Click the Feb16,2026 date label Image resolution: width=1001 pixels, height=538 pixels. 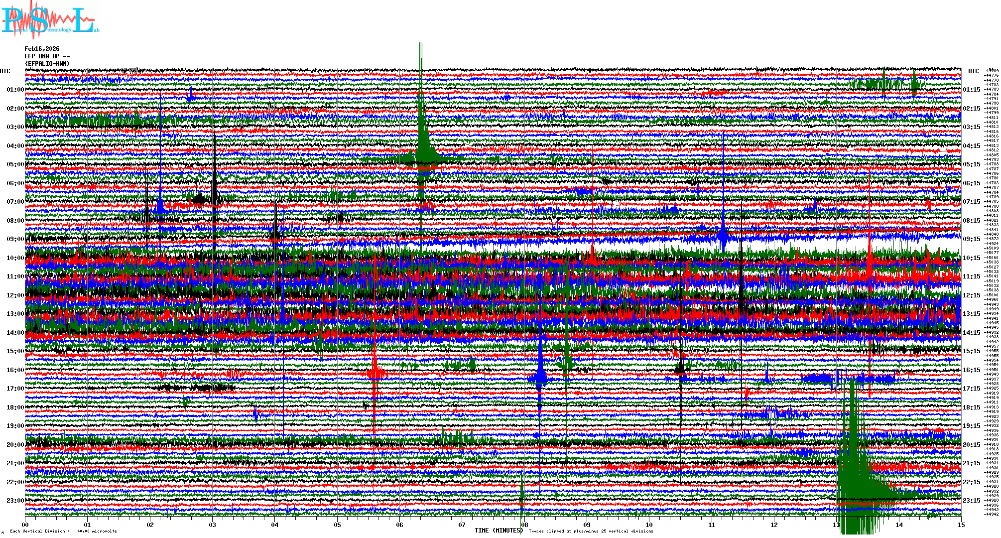(42, 49)
